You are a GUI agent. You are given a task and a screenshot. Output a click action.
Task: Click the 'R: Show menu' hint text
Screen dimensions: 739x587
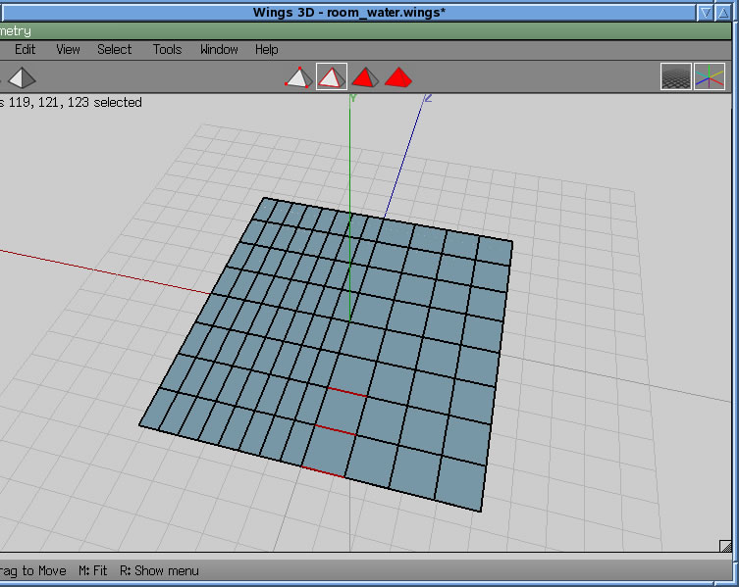point(159,571)
